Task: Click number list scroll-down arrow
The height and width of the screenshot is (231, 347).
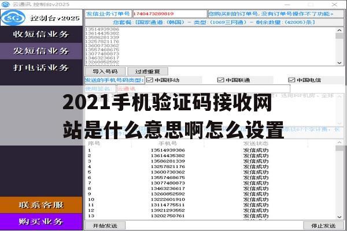Action: point(339,63)
